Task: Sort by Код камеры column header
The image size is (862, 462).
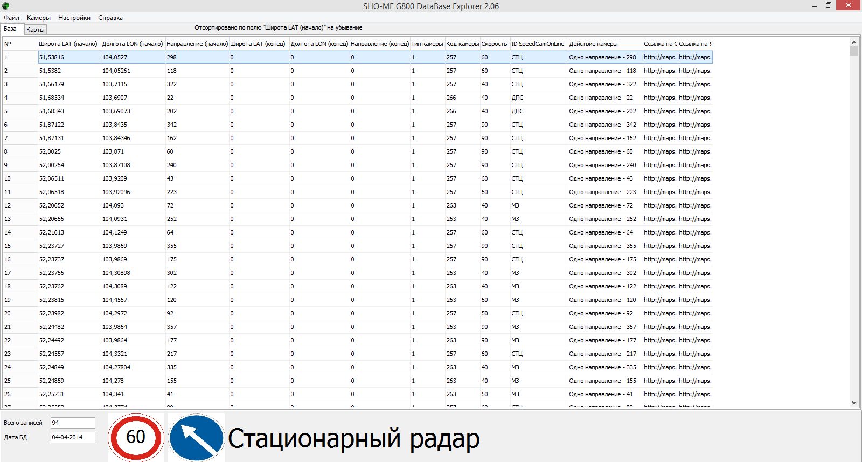Action: 462,44
